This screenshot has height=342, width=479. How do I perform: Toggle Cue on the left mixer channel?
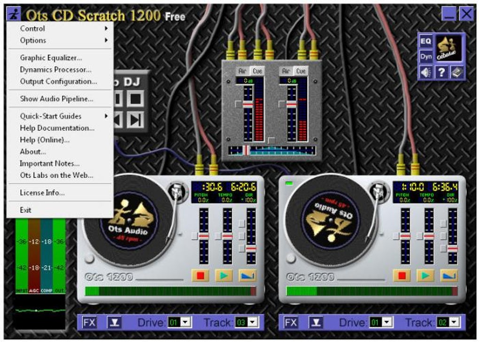point(257,71)
